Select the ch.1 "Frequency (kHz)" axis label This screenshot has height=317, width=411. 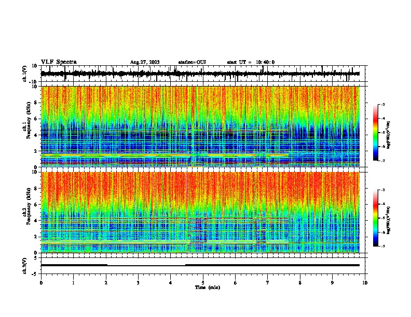[29, 121]
